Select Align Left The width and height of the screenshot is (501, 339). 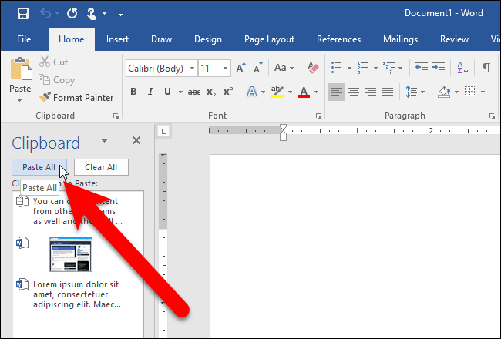pyautogui.click(x=337, y=92)
